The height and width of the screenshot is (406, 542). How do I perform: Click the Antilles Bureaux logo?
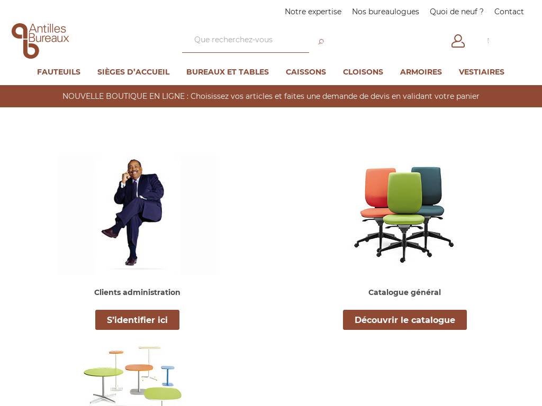40,41
